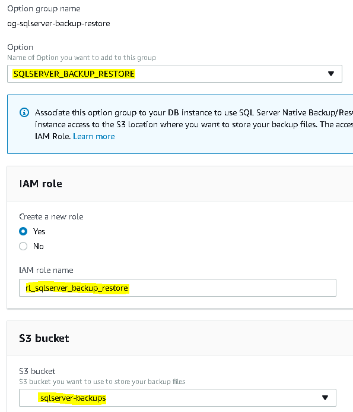The width and height of the screenshot is (353, 412).
Task: Click the S3 bucket section heading
Action: [x=44, y=338]
